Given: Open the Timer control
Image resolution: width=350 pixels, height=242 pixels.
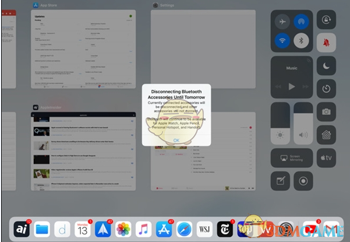Looking at the screenshot, I should 326,89.
